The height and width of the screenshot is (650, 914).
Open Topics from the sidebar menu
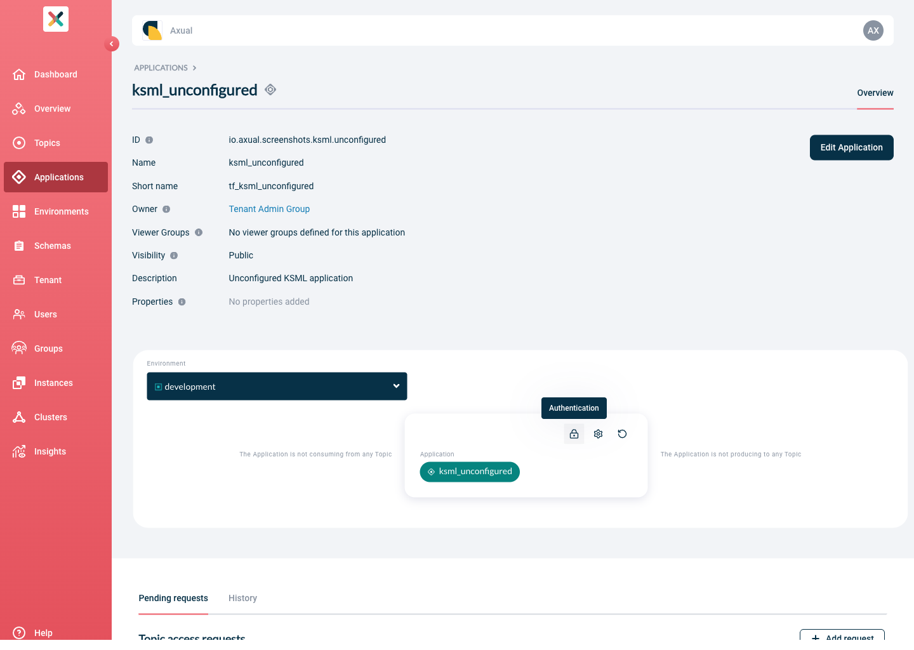(56, 143)
